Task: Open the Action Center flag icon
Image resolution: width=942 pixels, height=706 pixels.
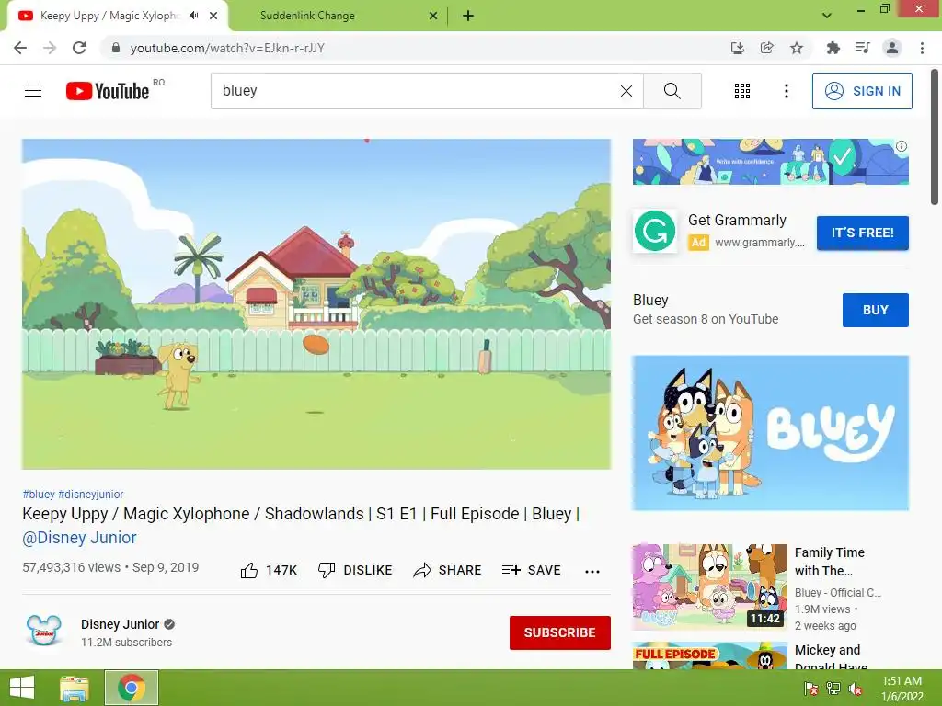Action: 811,689
